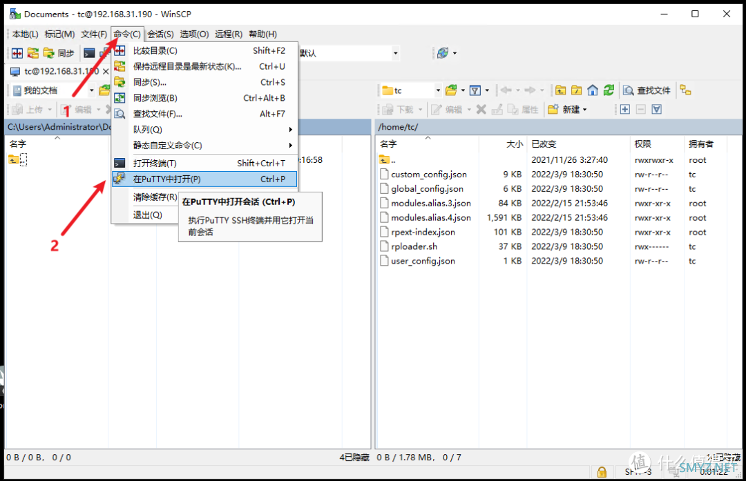This screenshot has width=746, height=481.
Task: Click the 权限 column header
Action: click(657, 144)
